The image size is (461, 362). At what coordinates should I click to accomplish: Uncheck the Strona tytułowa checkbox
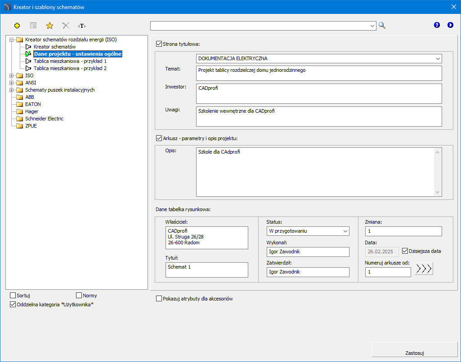click(x=159, y=44)
